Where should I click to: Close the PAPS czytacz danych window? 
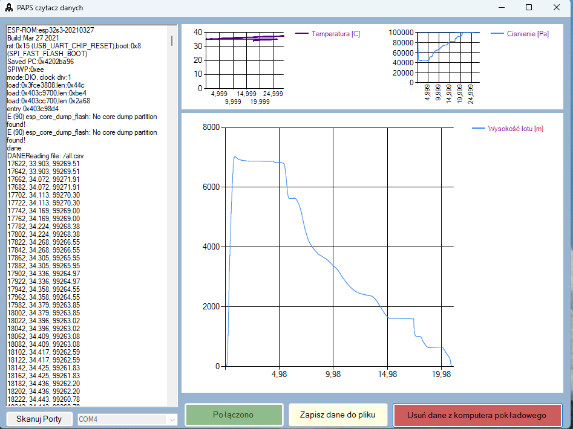click(557, 8)
